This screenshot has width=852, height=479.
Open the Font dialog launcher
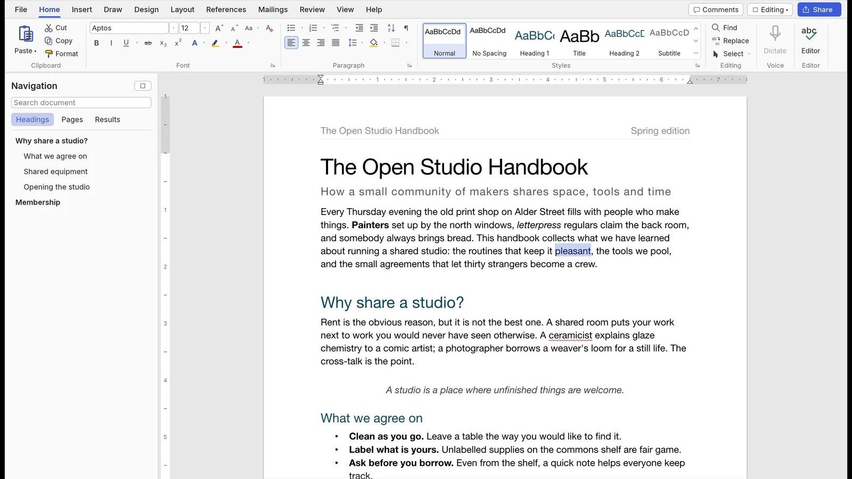pyautogui.click(x=273, y=65)
